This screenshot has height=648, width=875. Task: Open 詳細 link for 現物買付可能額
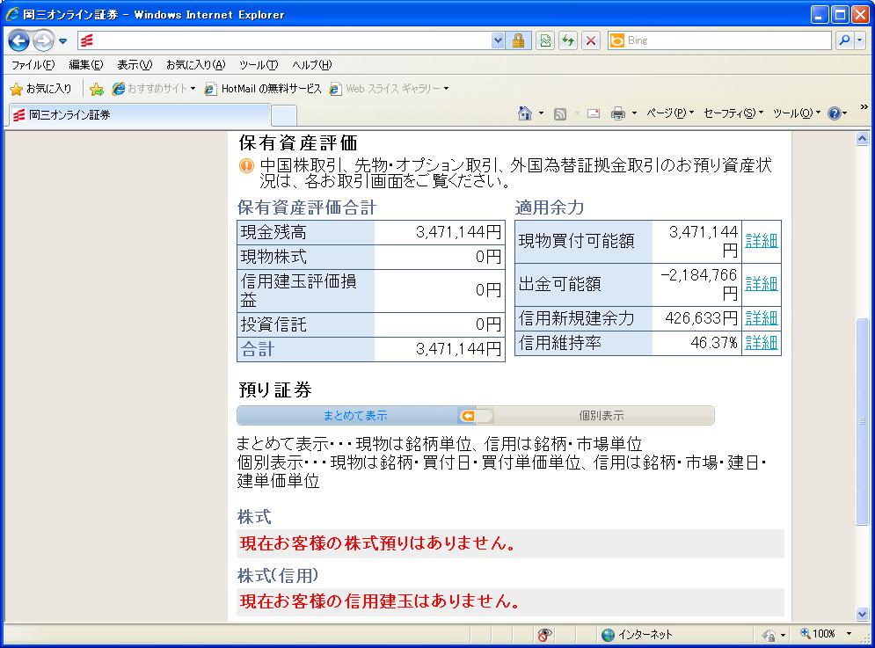761,241
